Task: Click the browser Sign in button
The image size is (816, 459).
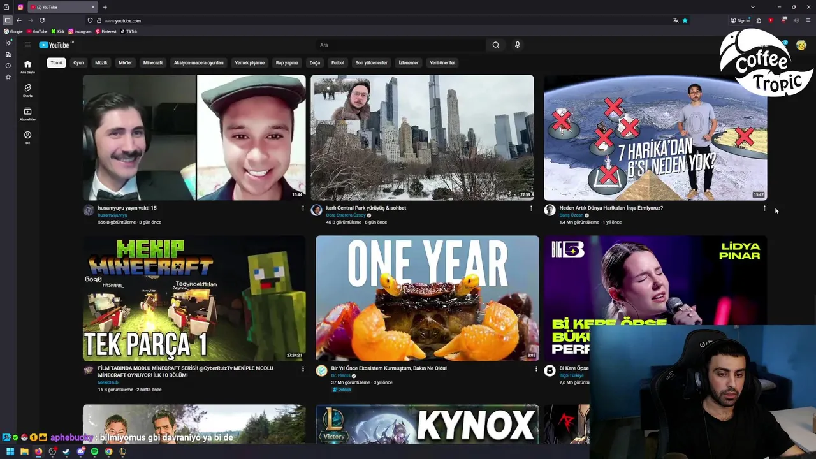Action: coord(740,20)
